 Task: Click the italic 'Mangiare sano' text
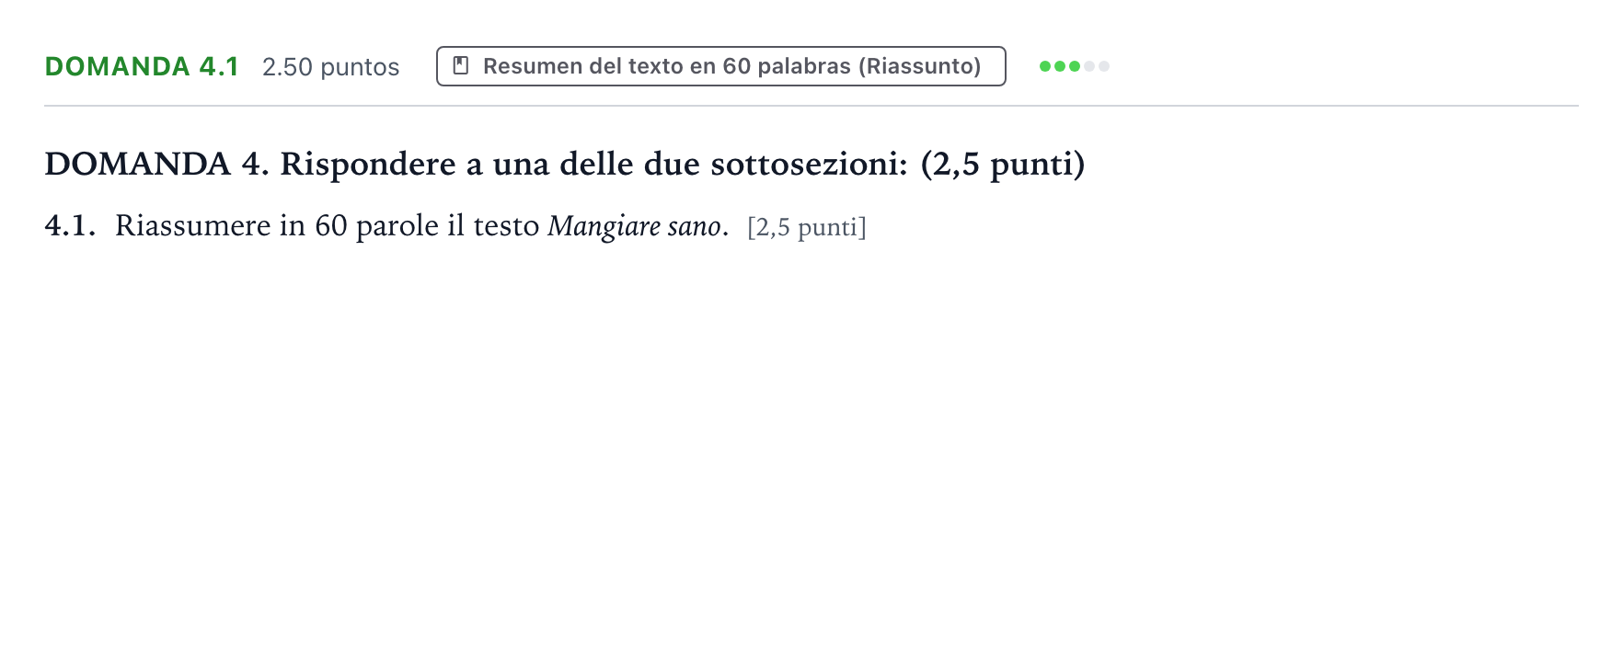tap(634, 226)
